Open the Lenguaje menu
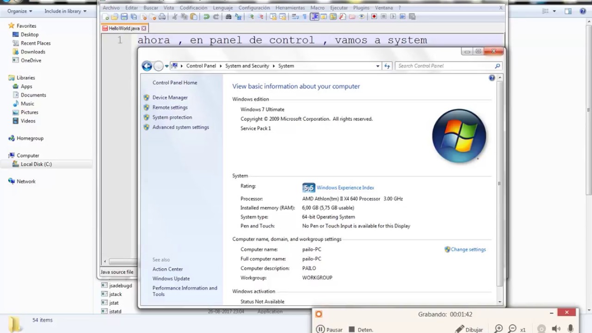 click(x=223, y=8)
